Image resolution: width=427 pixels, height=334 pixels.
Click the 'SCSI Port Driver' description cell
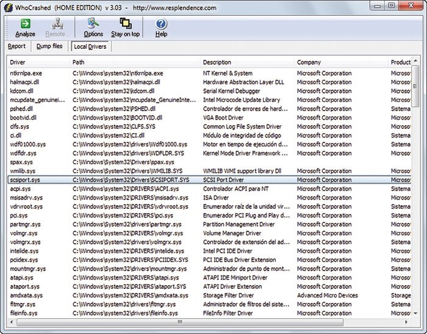coord(223,180)
